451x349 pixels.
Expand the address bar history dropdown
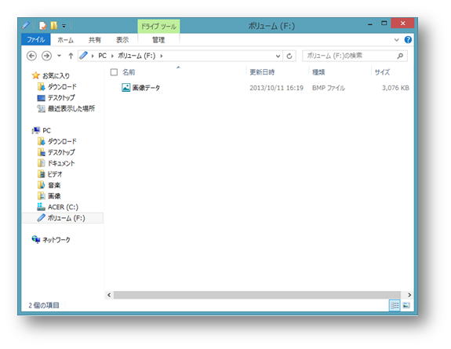tap(278, 56)
